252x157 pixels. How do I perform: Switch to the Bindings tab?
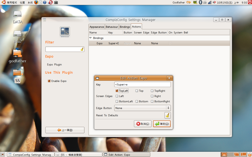[125, 27]
